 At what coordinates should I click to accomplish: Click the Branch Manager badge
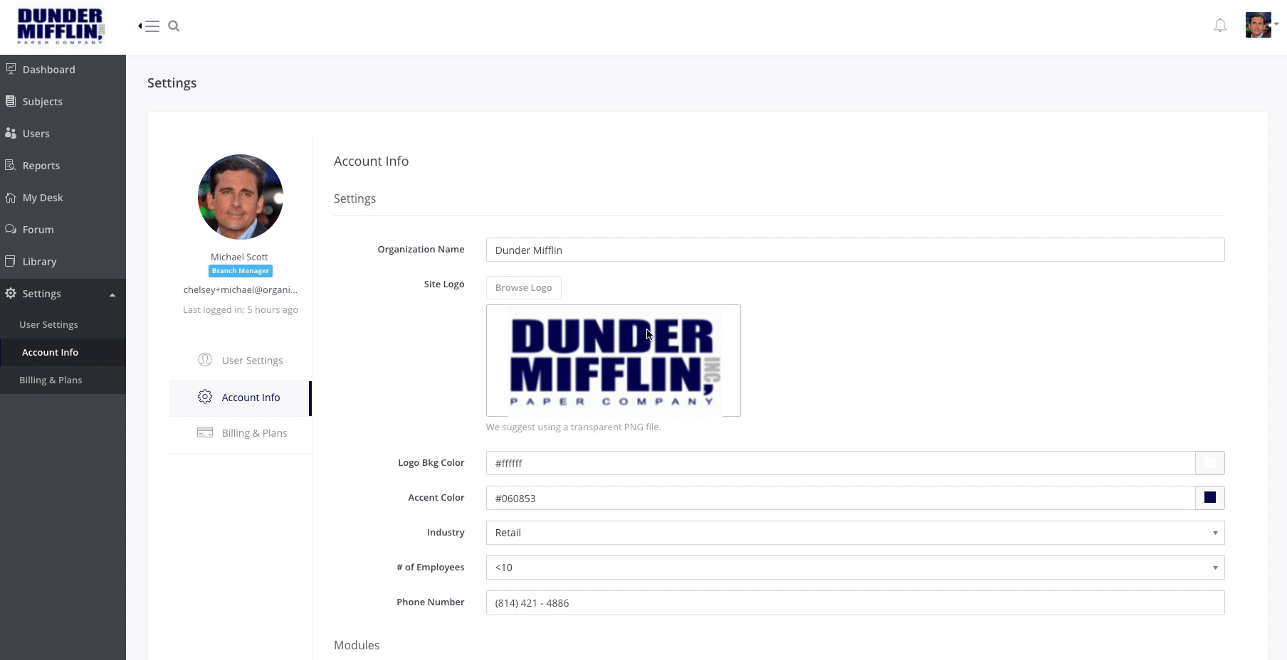(241, 271)
